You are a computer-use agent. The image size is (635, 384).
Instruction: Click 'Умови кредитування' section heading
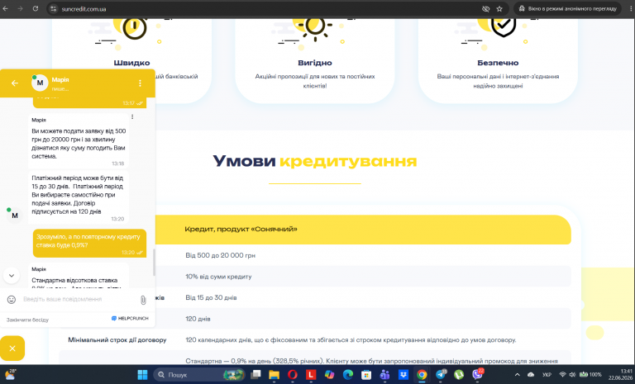[x=315, y=161]
